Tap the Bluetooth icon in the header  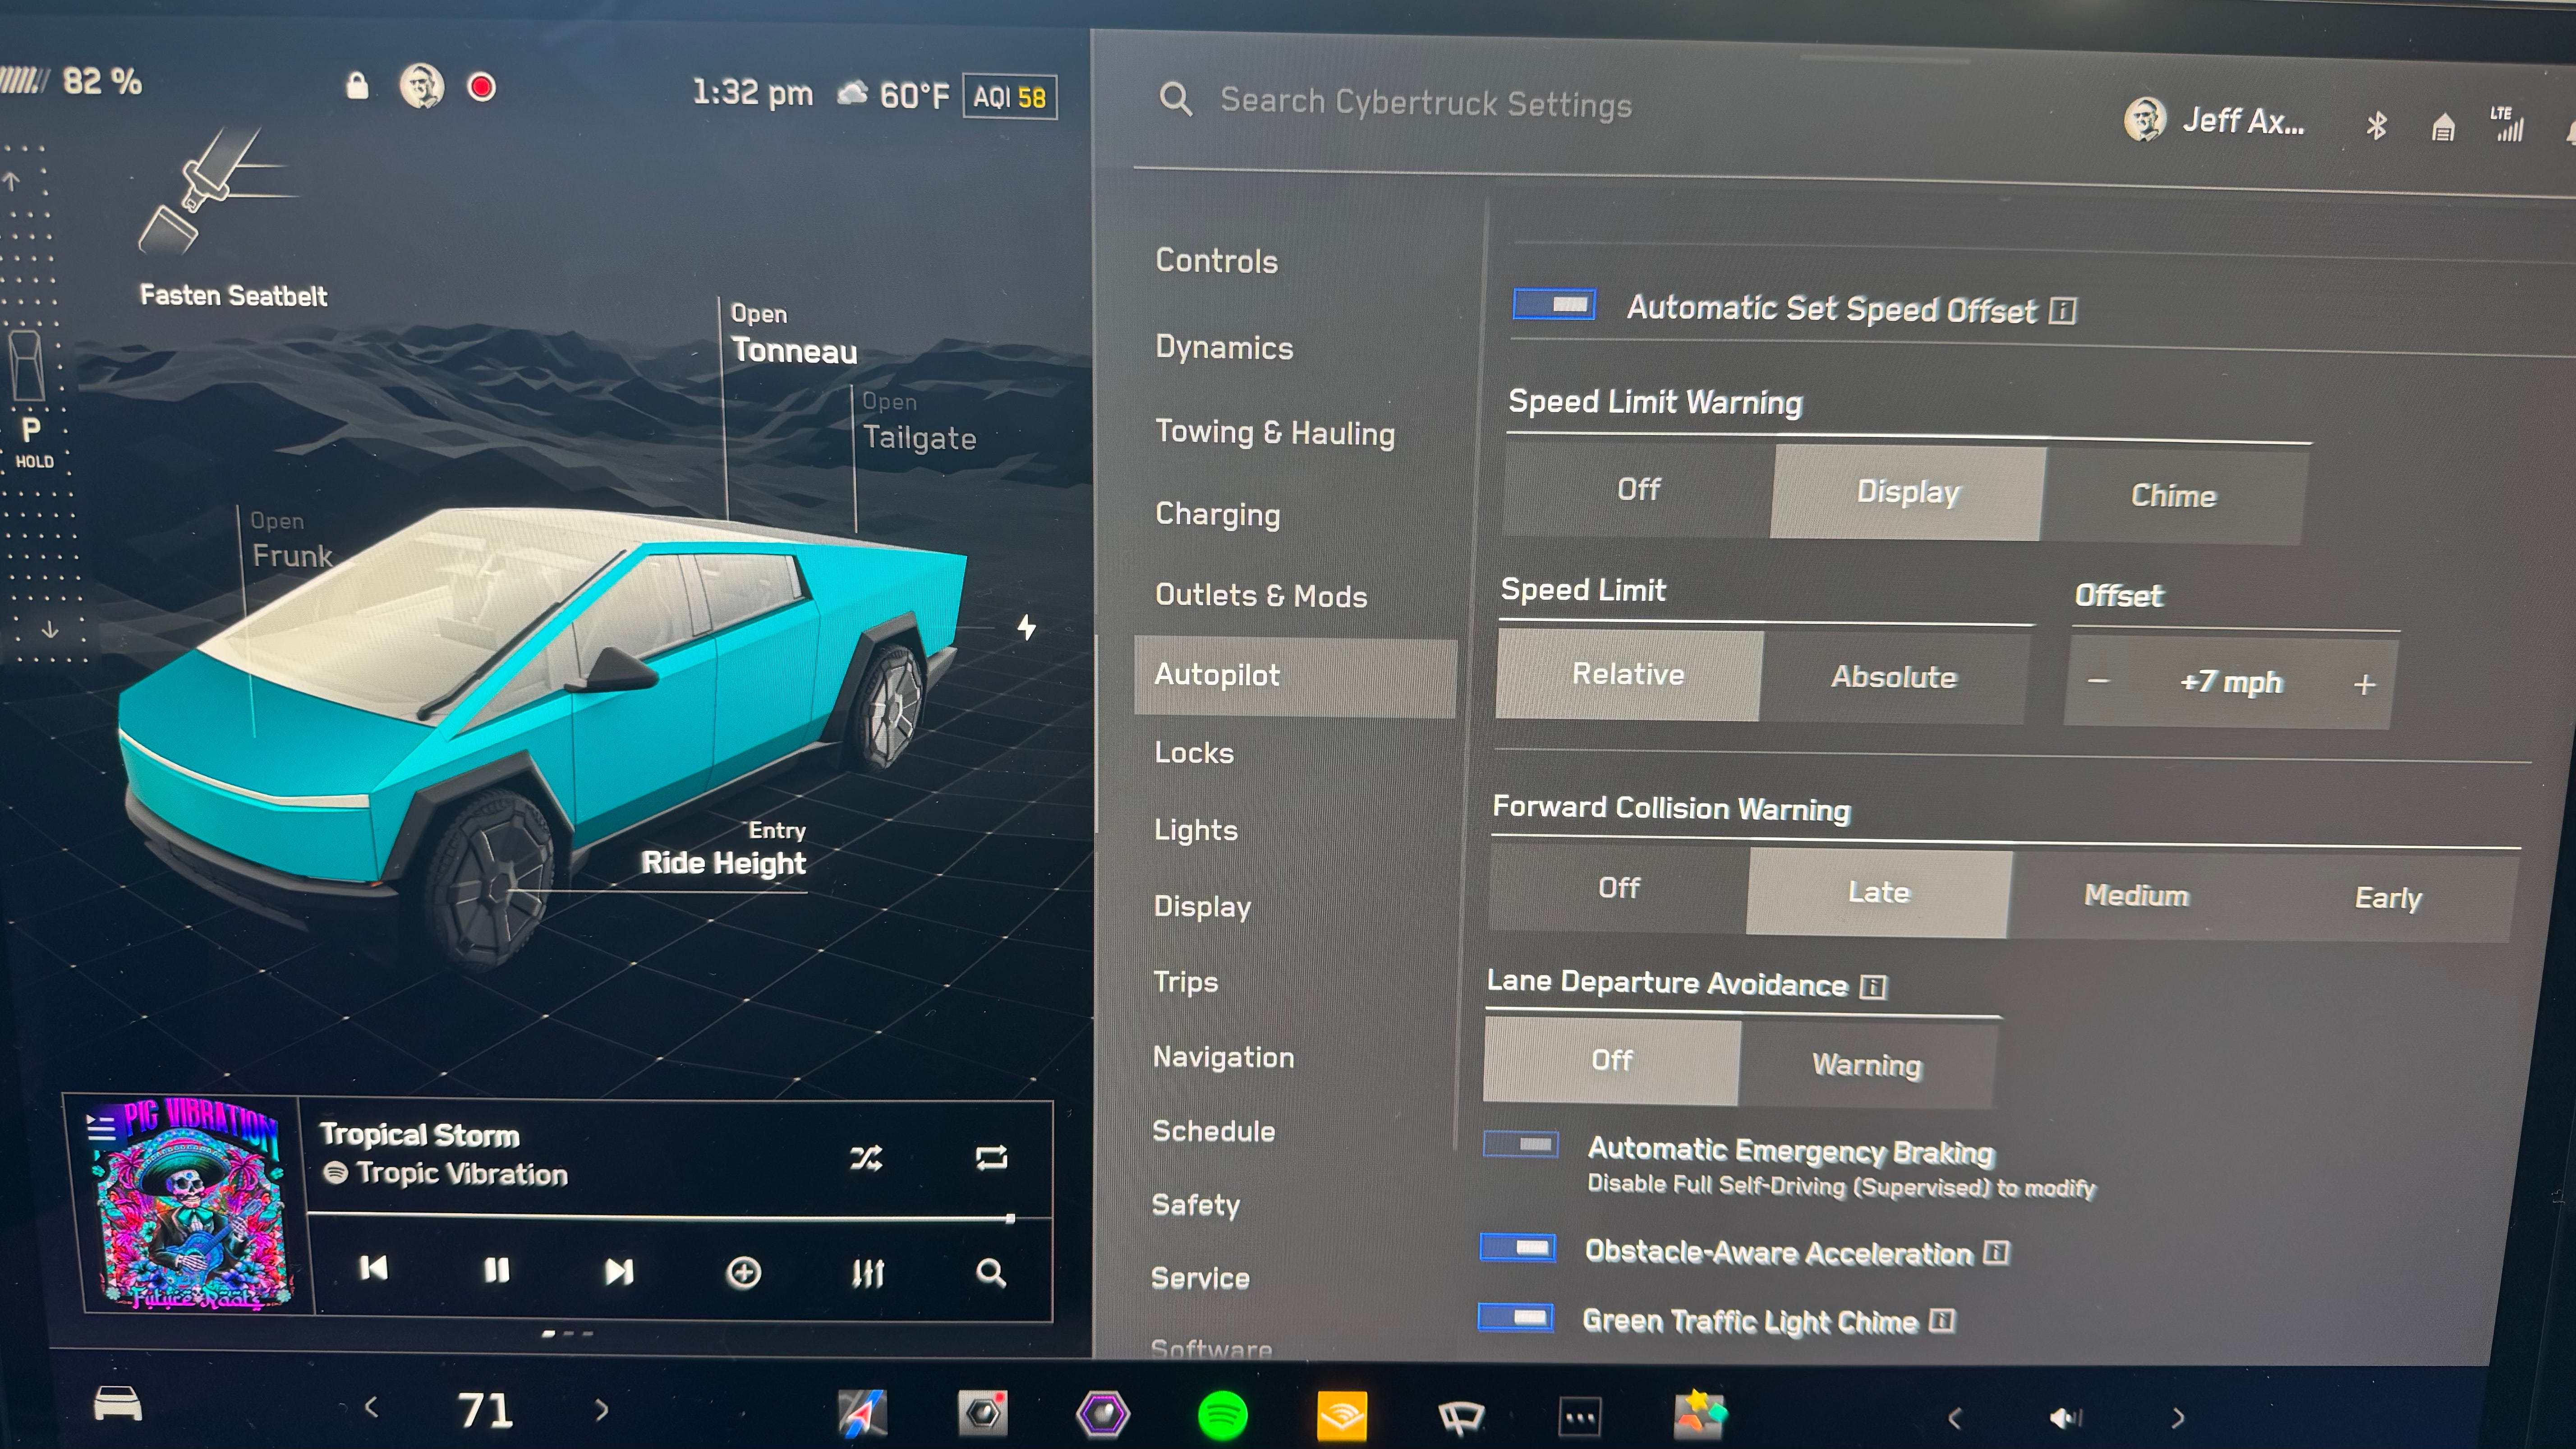2376,126
